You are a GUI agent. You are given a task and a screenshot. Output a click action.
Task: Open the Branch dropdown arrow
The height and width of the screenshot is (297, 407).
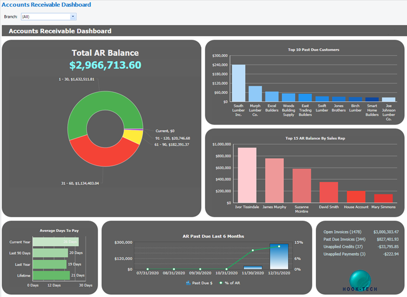tap(73, 17)
